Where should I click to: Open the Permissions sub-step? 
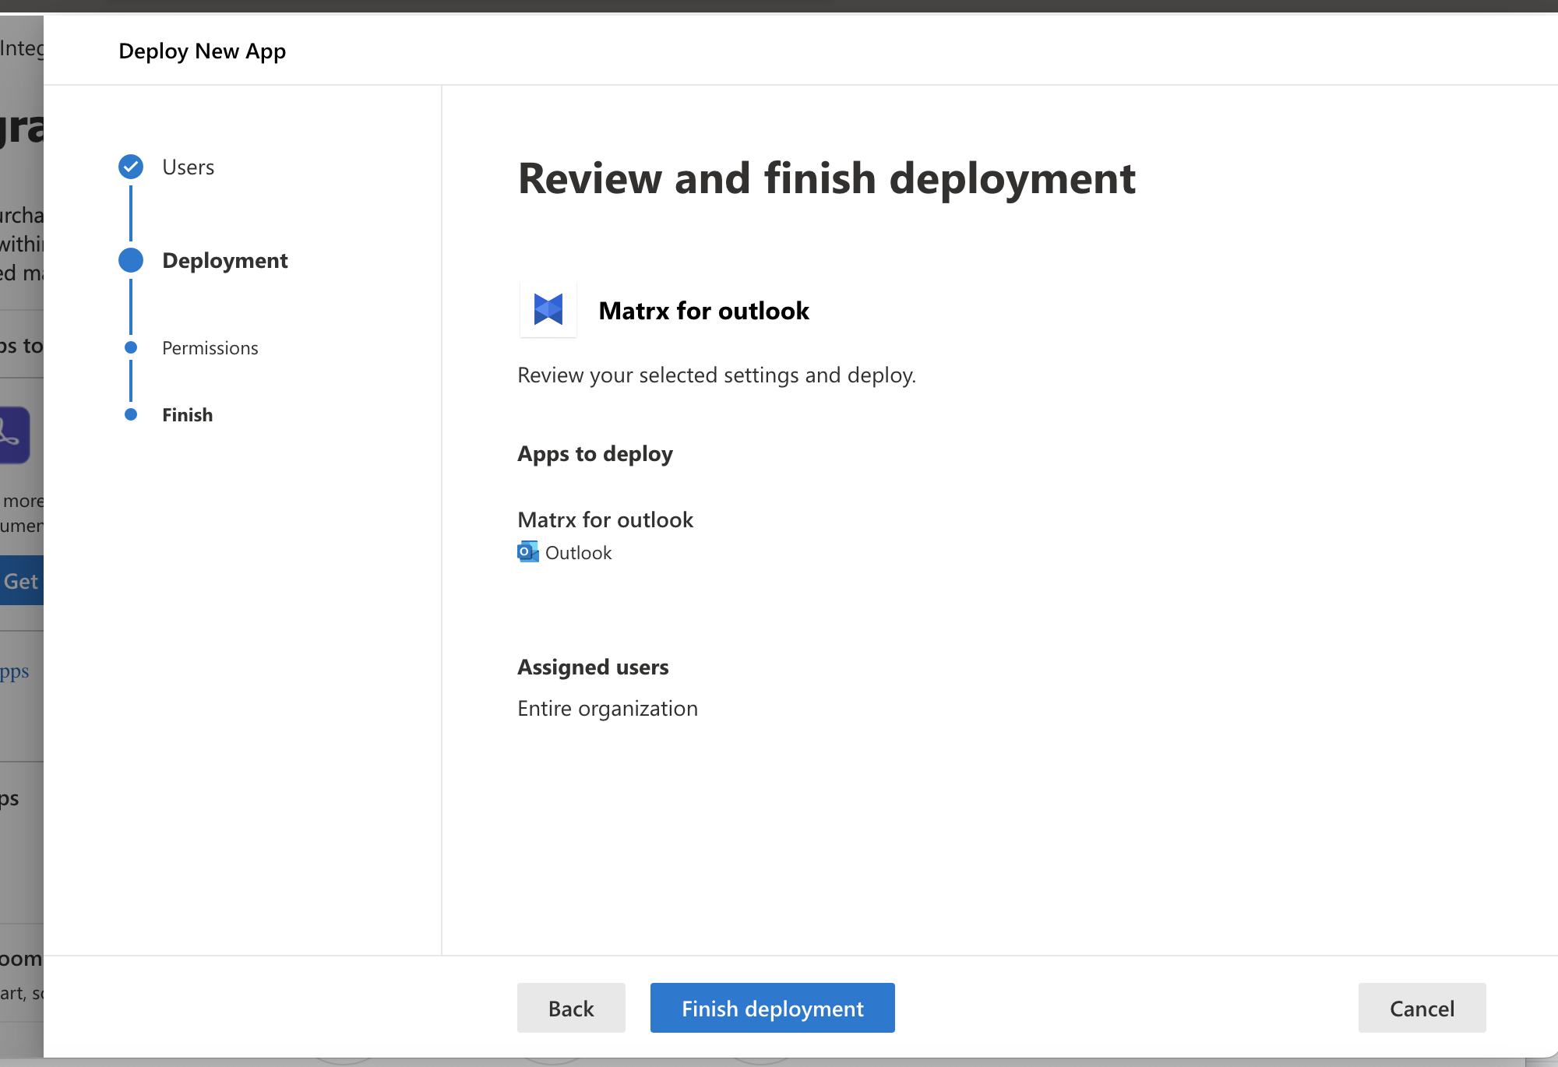tap(210, 348)
